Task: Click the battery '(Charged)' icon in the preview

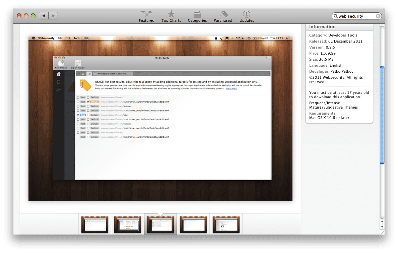Action: [260, 38]
